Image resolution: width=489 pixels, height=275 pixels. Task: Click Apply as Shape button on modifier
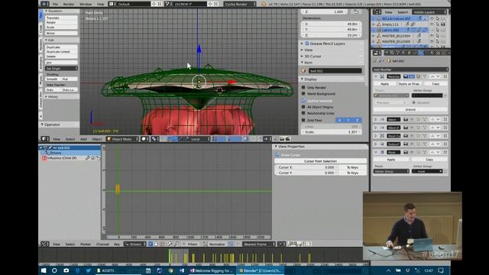click(x=410, y=84)
